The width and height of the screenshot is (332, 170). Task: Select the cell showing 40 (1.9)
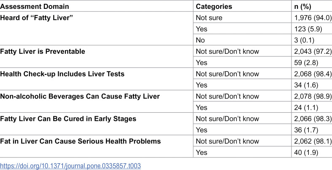(x=306, y=152)
